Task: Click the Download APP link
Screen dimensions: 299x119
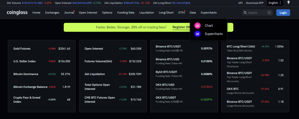Action: pyautogui.click(x=255, y=3)
